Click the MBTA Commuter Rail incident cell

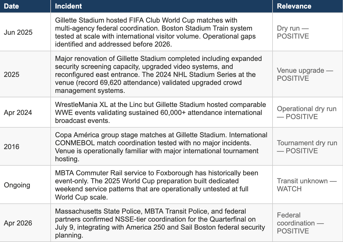[x=162, y=185]
